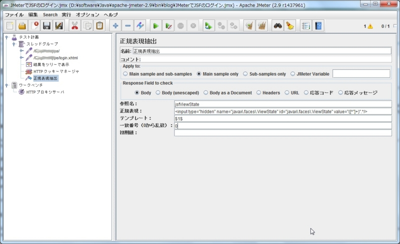The width and height of the screenshot is (400, 244).
Task: Click the 正規表現 expression field
Action: [283, 111]
